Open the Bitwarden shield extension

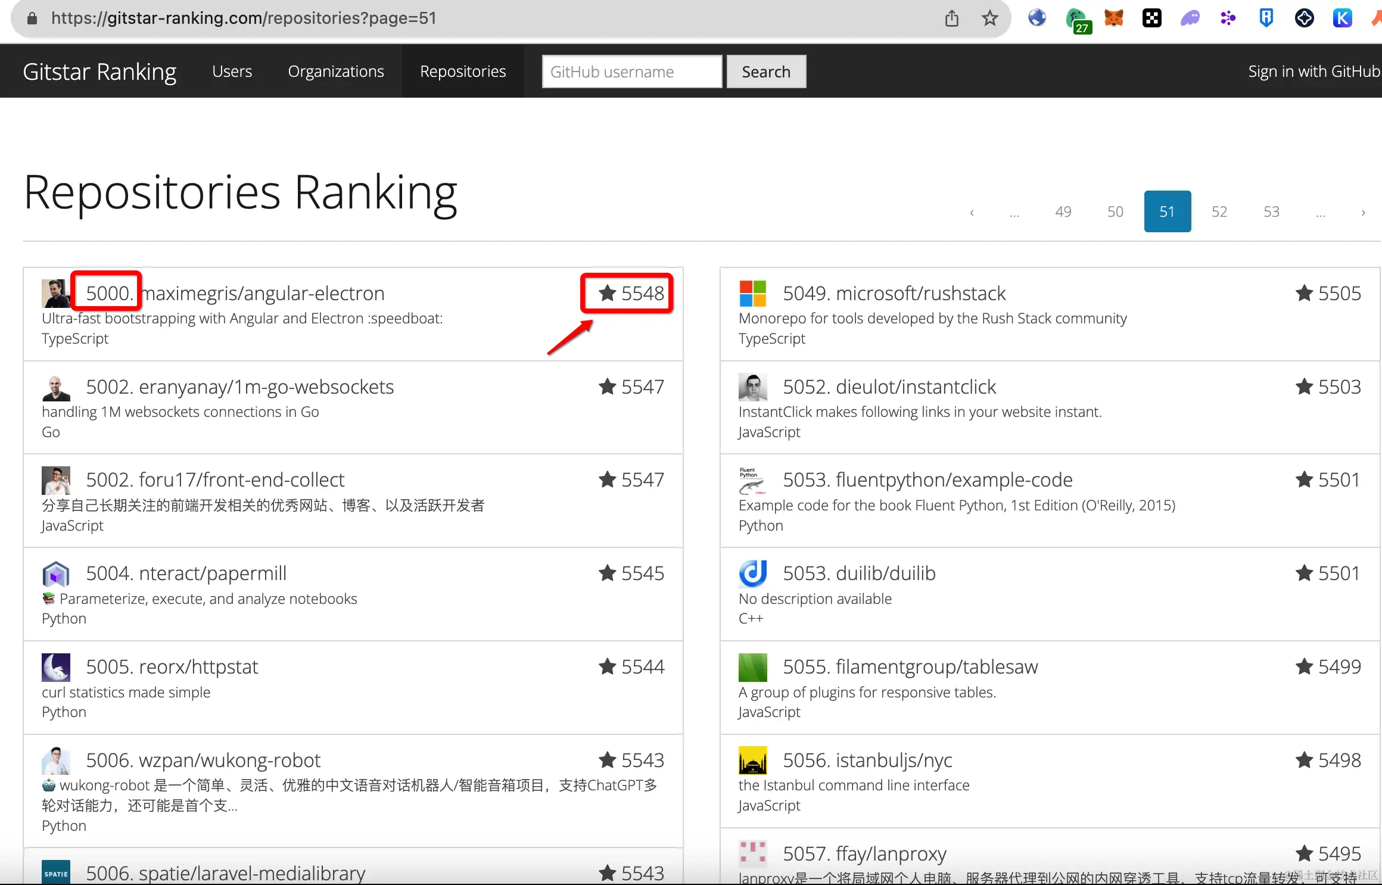pyautogui.click(x=1266, y=18)
